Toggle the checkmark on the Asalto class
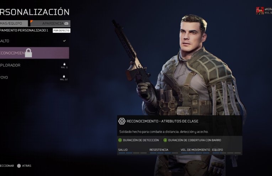The image size is (272, 176). click(64, 41)
